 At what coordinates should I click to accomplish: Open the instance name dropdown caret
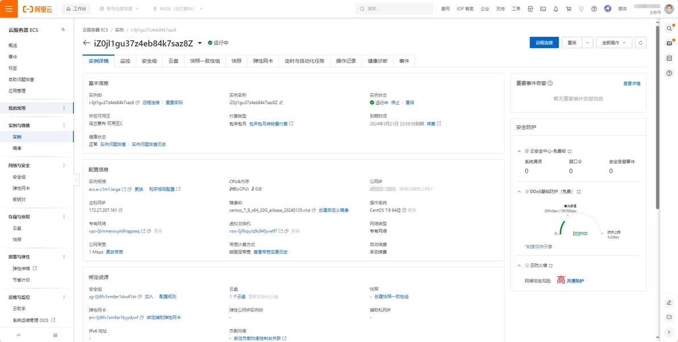[x=200, y=43]
